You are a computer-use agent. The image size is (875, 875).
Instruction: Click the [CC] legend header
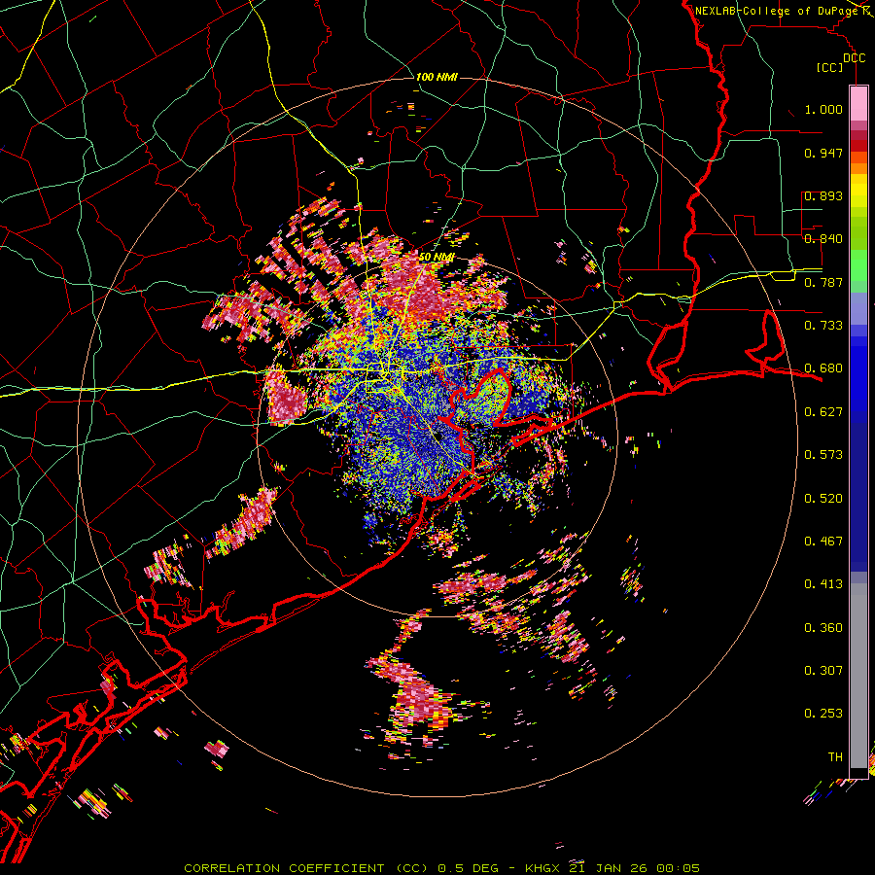[830, 67]
